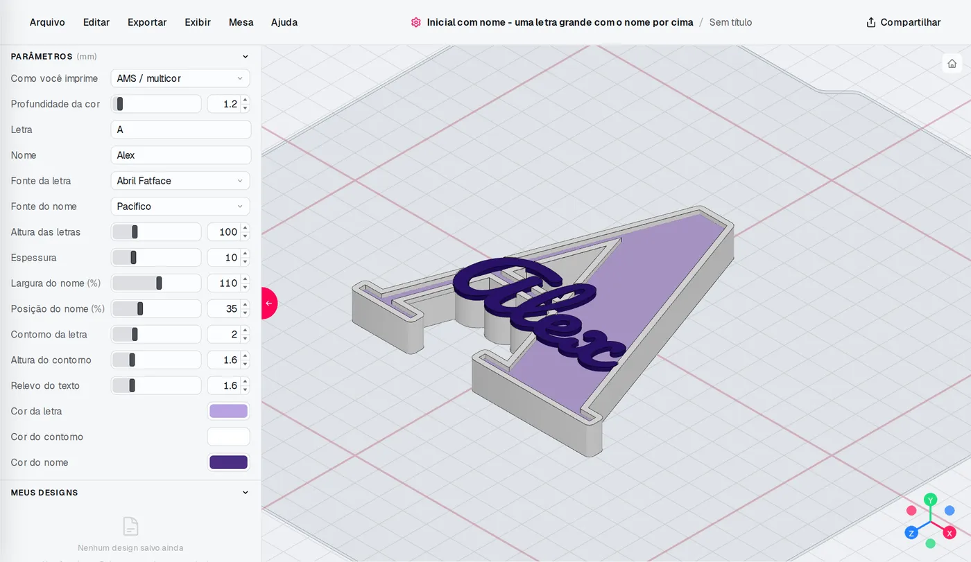Image resolution: width=971 pixels, height=562 pixels.
Task: Click the Profundidade da cor slider
Action: [156, 104]
